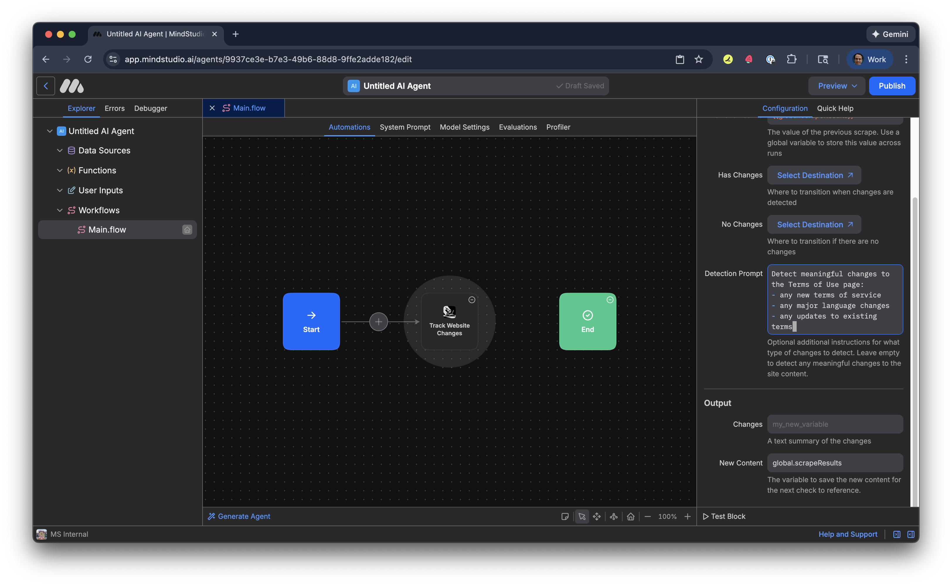Click the home icon to fit the view
Screen dimensions: 952x586
[x=630, y=516]
